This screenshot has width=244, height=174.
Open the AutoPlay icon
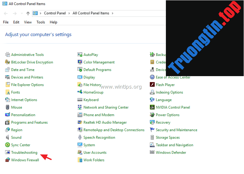coord(80,55)
